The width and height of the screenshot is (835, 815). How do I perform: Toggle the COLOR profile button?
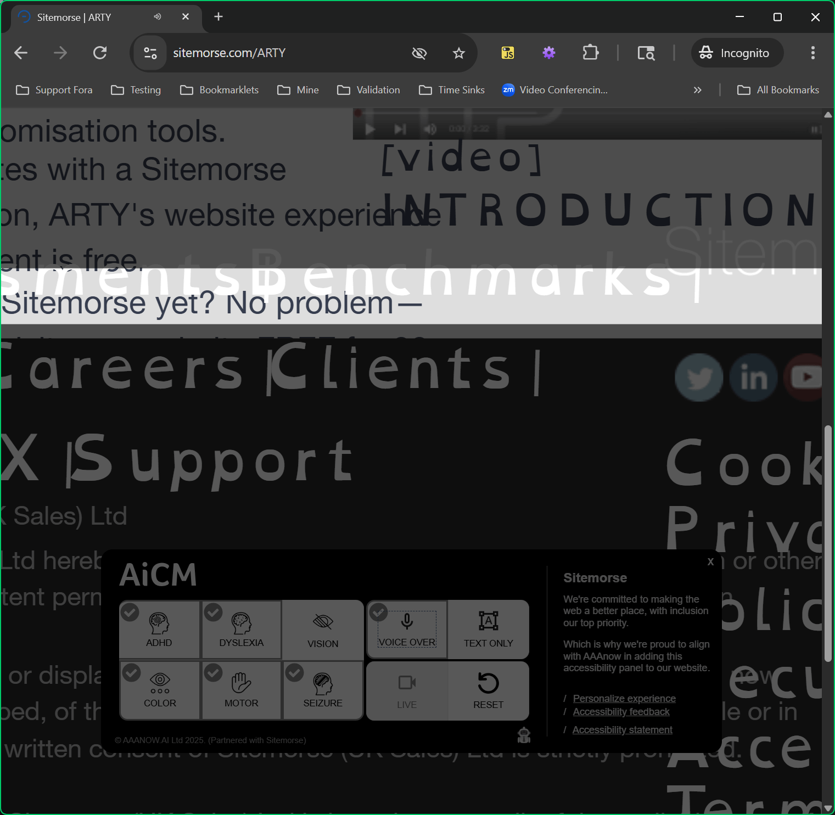(x=160, y=690)
